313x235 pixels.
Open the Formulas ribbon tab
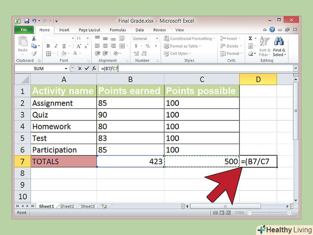tap(117, 30)
